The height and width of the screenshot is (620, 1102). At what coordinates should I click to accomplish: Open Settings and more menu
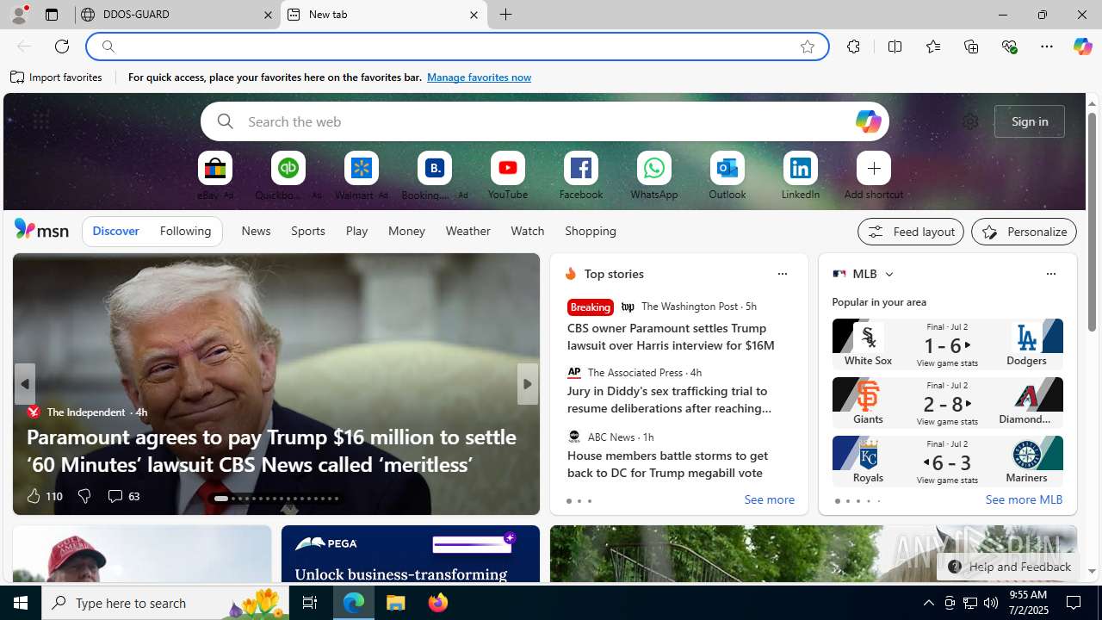pyautogui.click(x=1047, y=46)
